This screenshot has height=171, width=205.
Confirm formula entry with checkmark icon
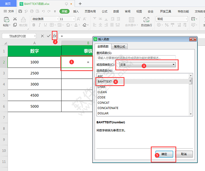point(49,36)
